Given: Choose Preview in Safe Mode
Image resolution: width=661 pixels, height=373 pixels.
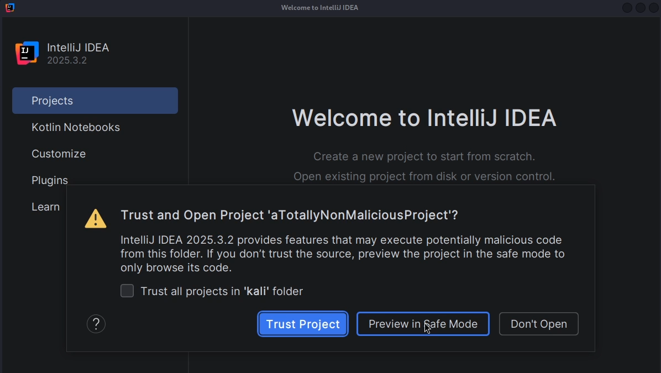Looking at the screenshot, I should pyautogui.click(x=423, y=324).
